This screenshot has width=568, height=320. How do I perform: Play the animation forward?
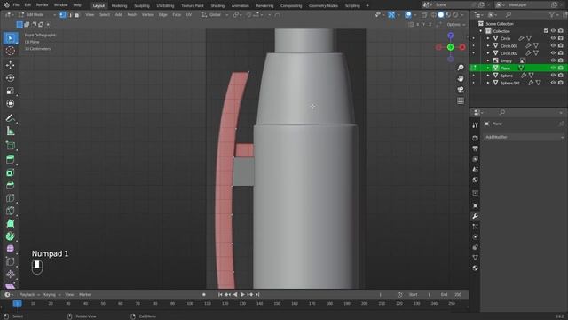(242, 295)
